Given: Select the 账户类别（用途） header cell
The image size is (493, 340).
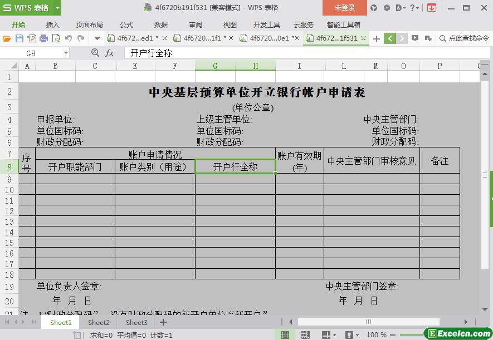Looking at the screenshot, I should 155,167.
